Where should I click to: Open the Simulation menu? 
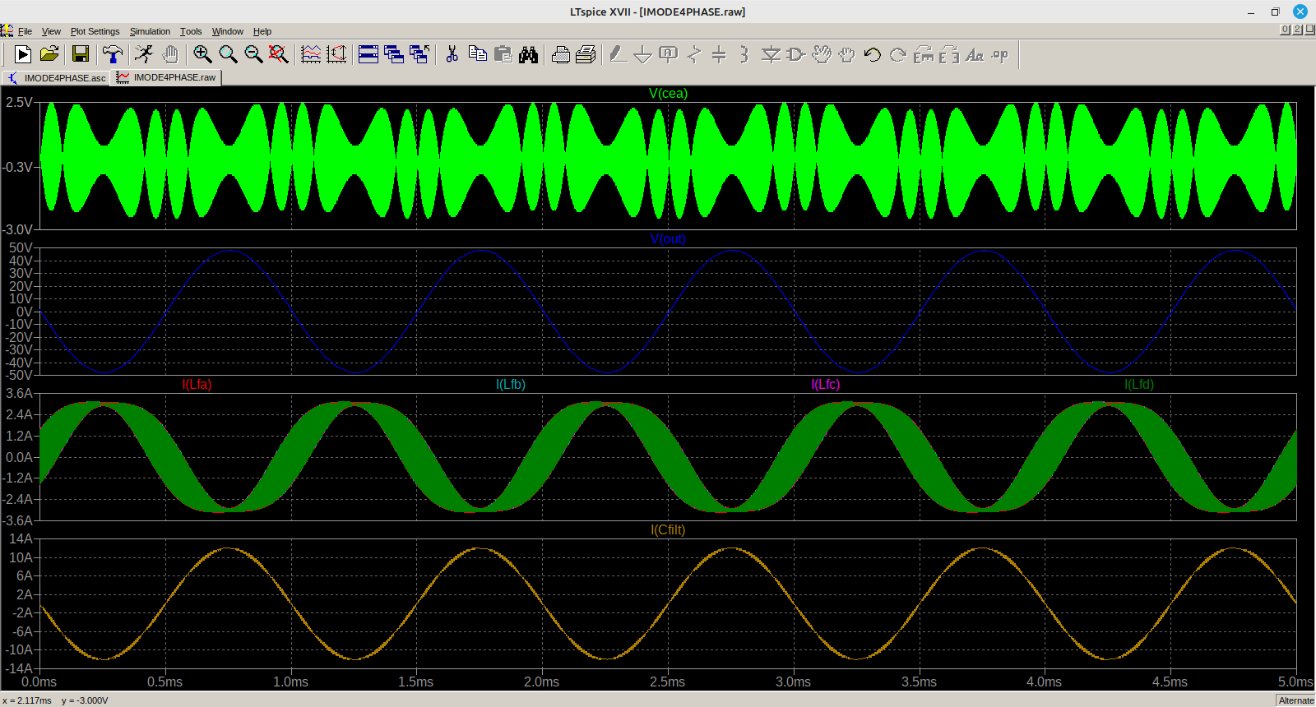(x=150, y=31)
